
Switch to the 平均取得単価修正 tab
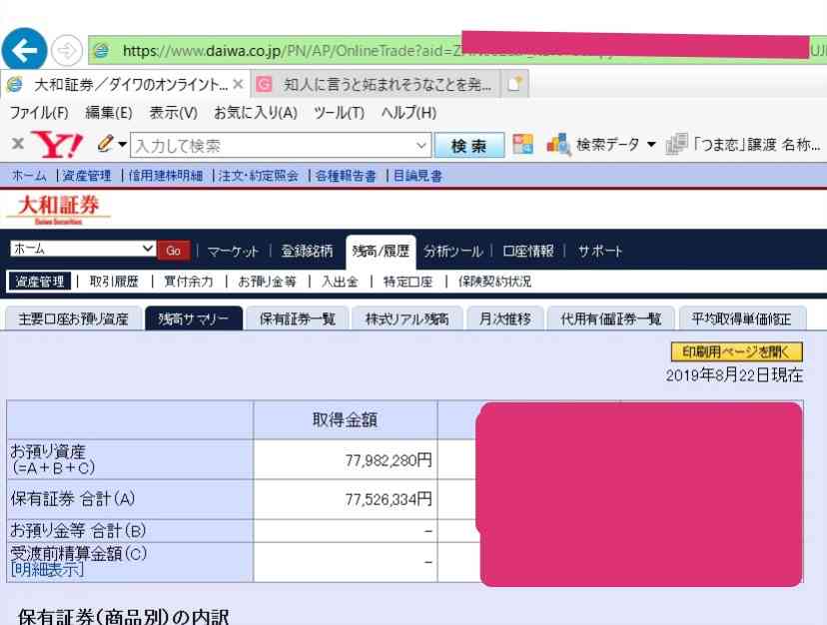pyautogui.click(x=741, y=318)
